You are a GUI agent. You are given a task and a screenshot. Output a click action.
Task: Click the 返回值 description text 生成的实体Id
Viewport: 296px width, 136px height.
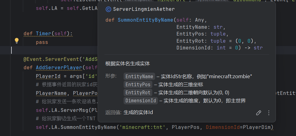[x=138, y=113]
